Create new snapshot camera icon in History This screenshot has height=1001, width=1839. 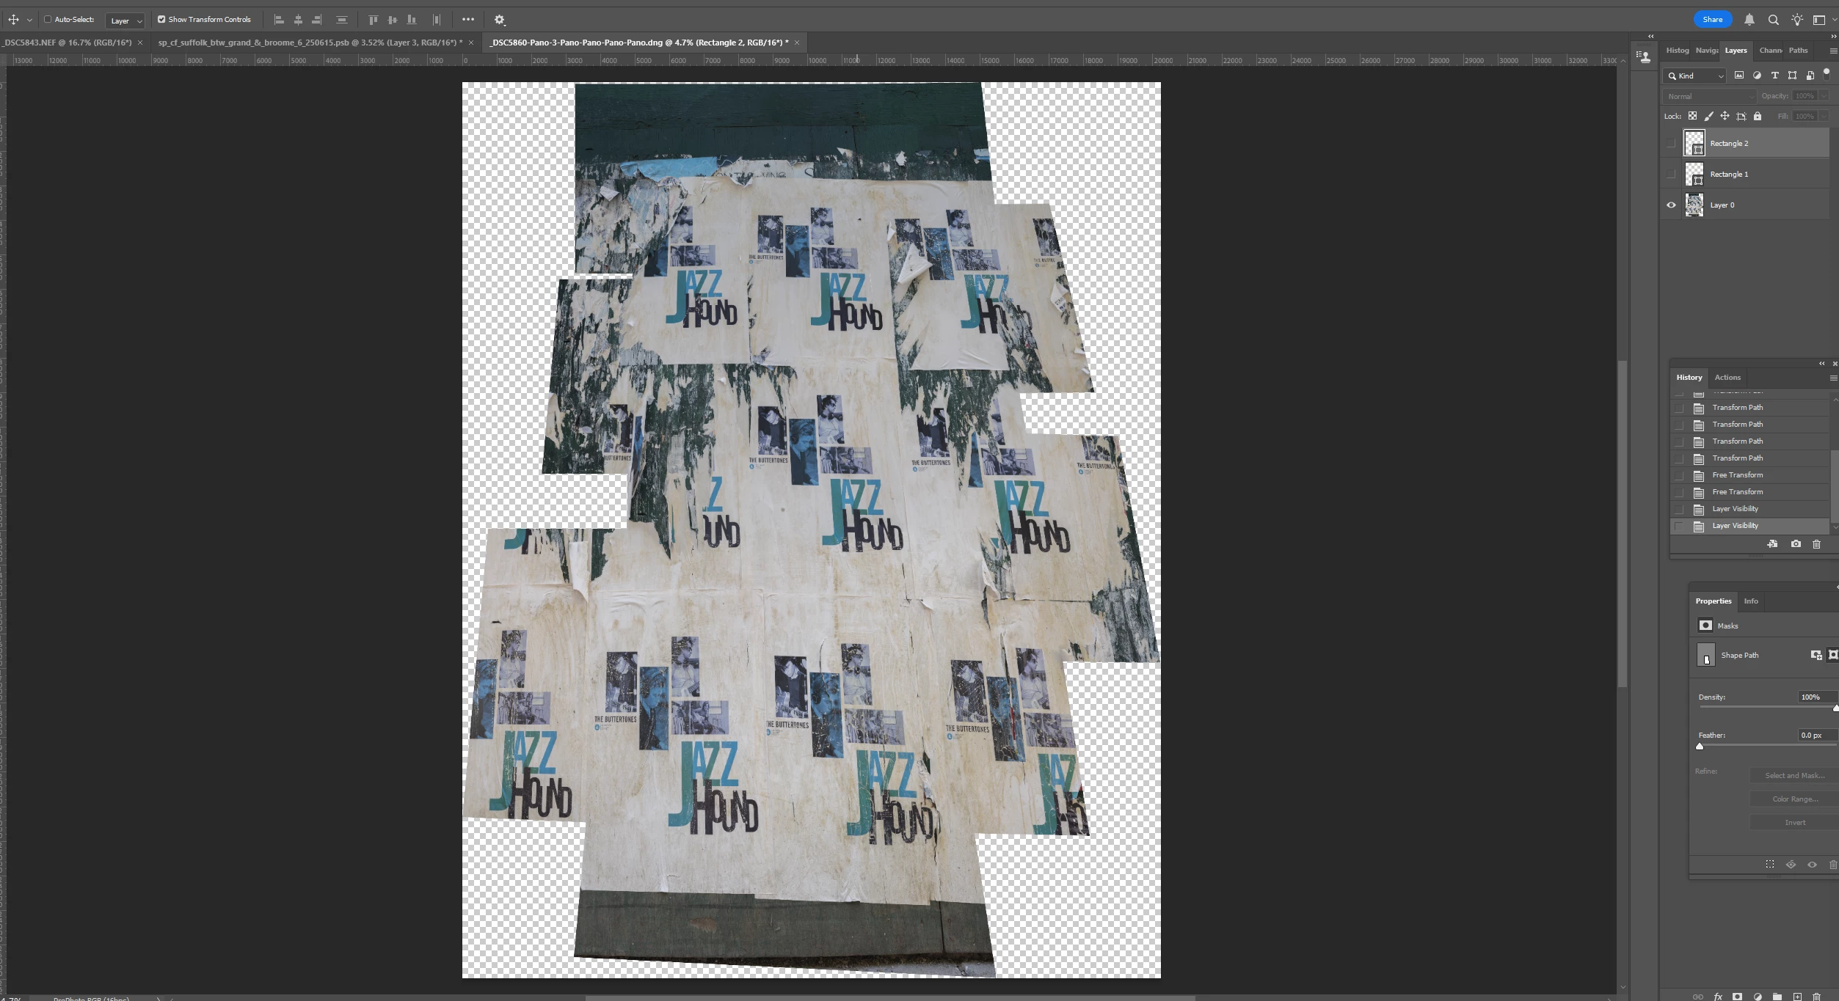coord(1795,544)
